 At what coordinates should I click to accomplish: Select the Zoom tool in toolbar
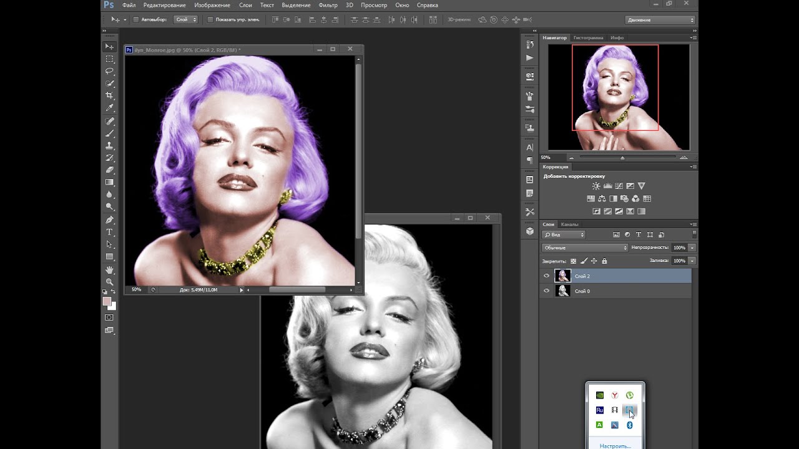coord(110,282)
